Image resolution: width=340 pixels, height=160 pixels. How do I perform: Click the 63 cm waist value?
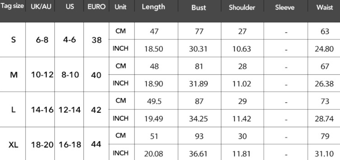(x=325, y=32)
